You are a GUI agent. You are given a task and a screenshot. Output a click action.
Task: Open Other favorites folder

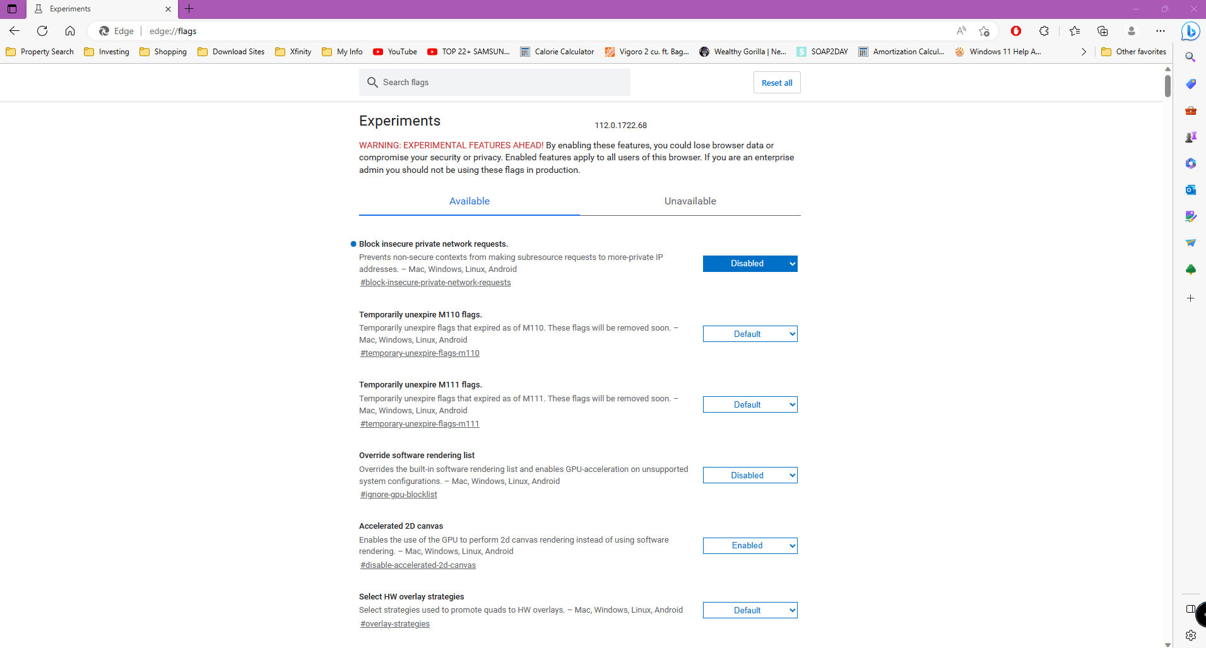click(1134, 52)
